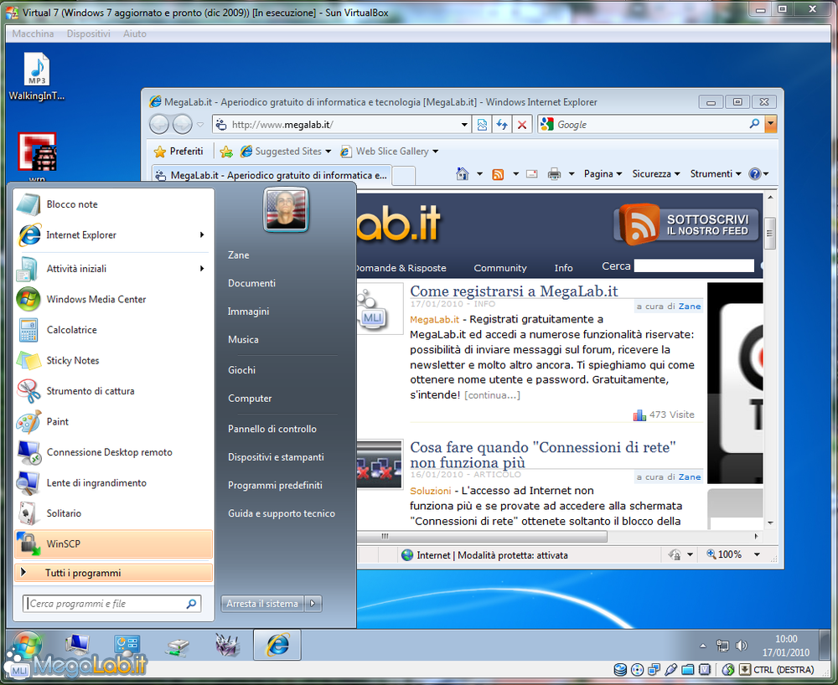838x685 pixels.
Task: Expand Suggested Sites dropdown
Action: (x=328, y=152)
